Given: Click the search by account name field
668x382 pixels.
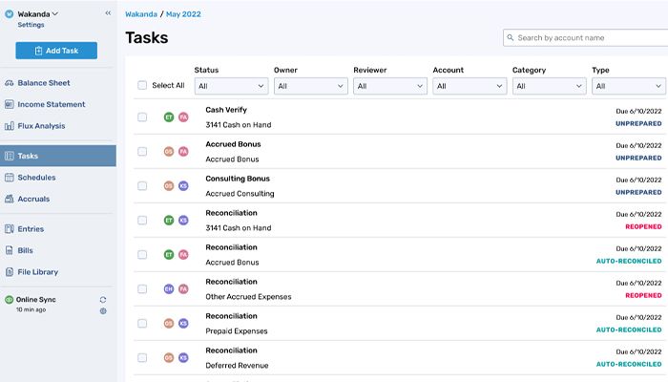Looking at the screenshot, I should click(x=587, y=38).
